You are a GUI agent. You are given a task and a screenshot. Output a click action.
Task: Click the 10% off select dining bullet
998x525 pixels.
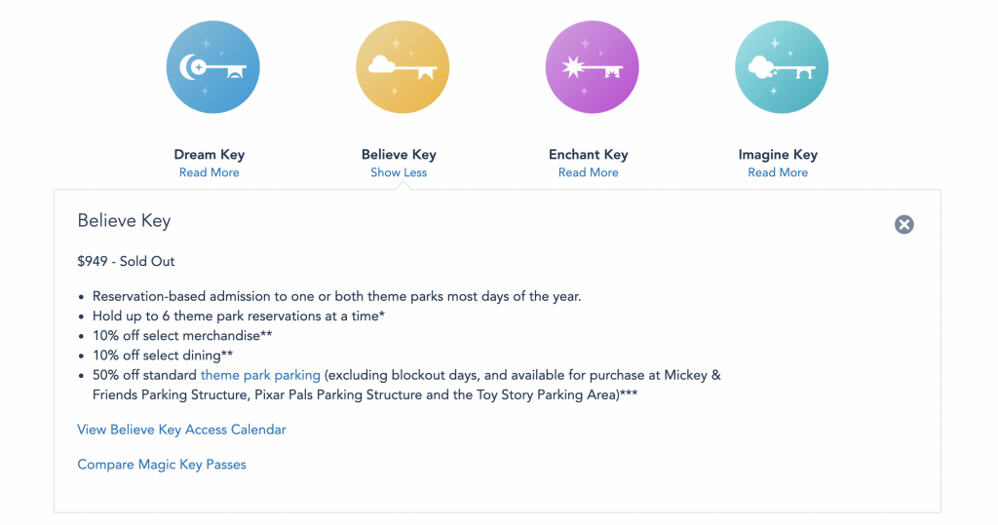click(163, 356)
